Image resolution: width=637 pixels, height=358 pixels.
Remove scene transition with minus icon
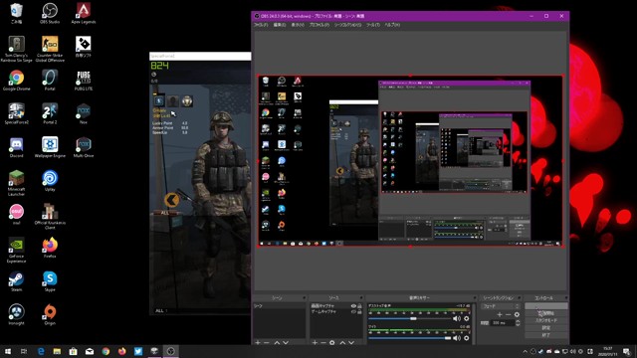click(508, 314)
